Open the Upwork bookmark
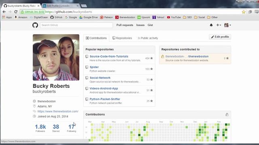Image resolution: width=259 pixels, height=145 pixels. 144,17
